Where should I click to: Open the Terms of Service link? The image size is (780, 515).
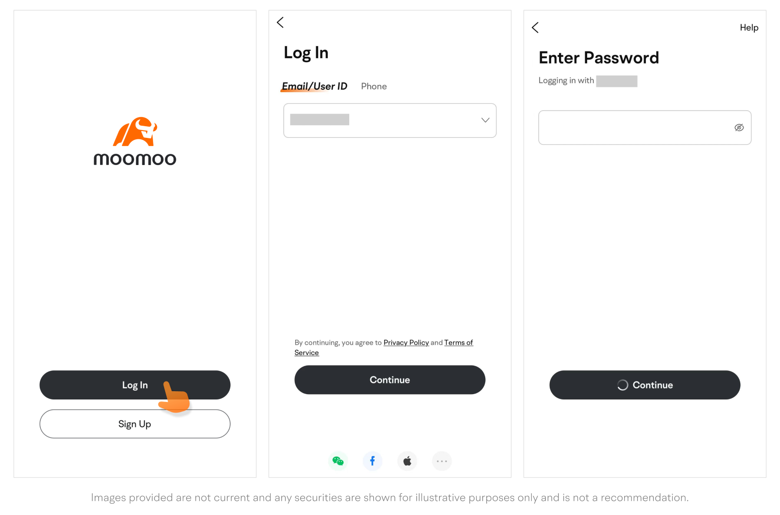(x=458, y=343)
